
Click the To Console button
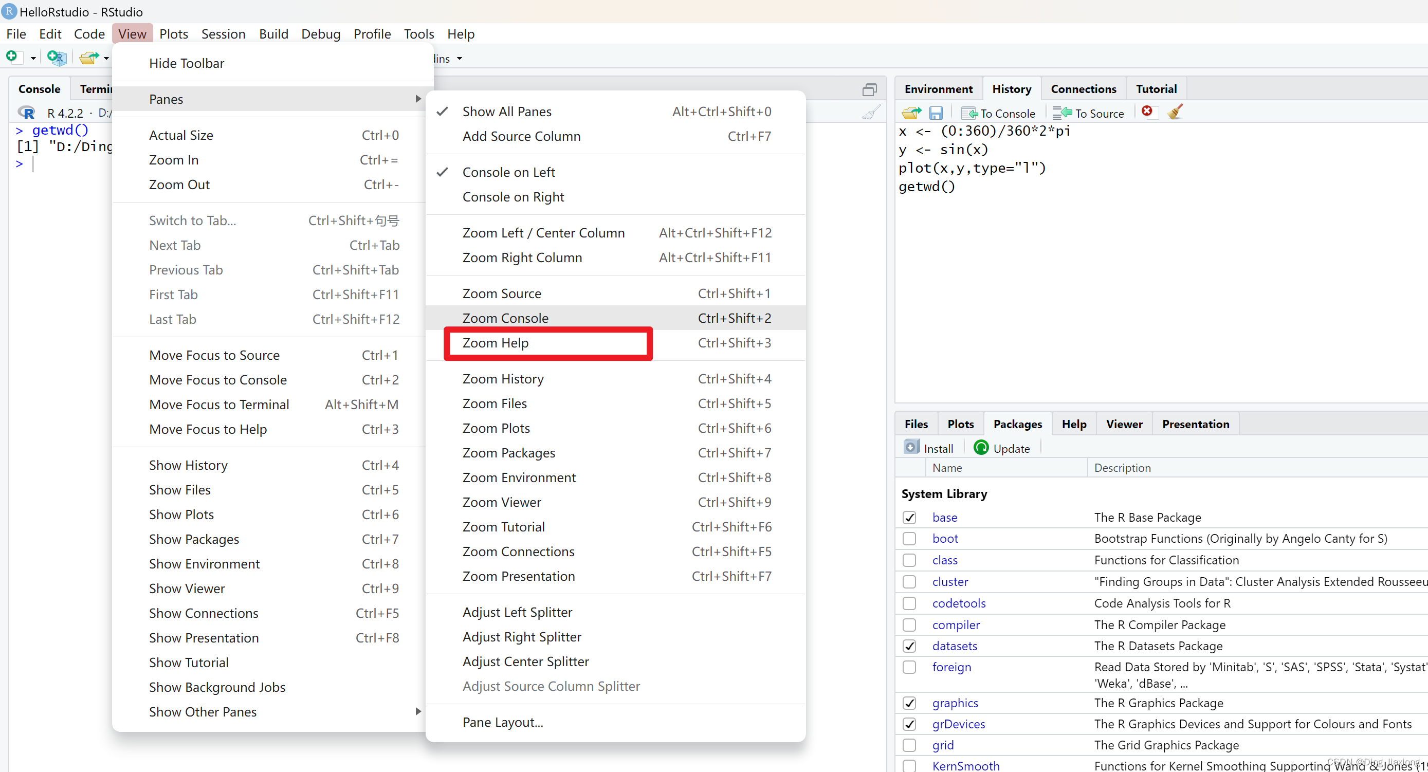point(998,114)
